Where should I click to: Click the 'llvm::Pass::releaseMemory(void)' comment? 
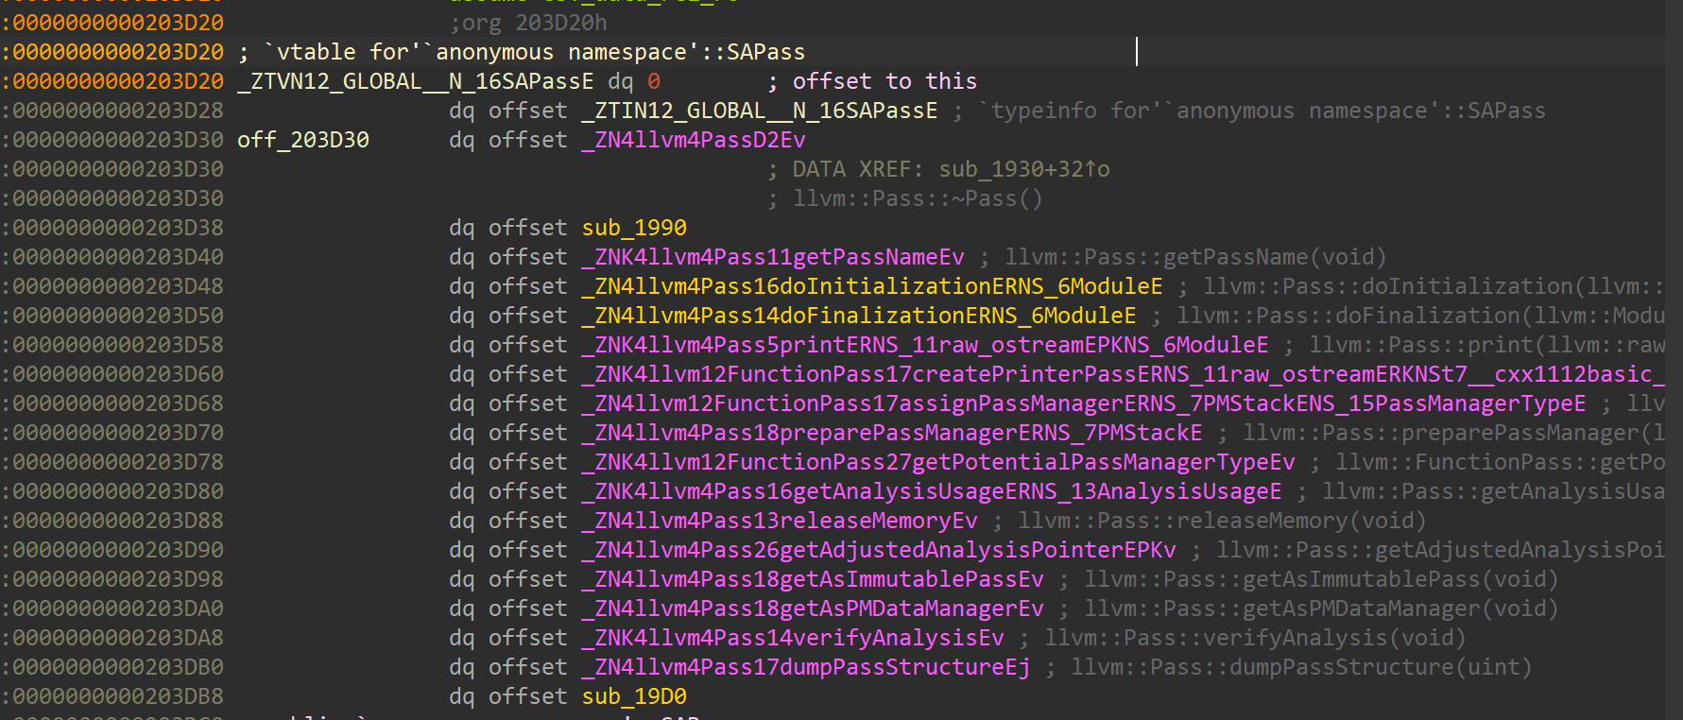(1222, 521)
